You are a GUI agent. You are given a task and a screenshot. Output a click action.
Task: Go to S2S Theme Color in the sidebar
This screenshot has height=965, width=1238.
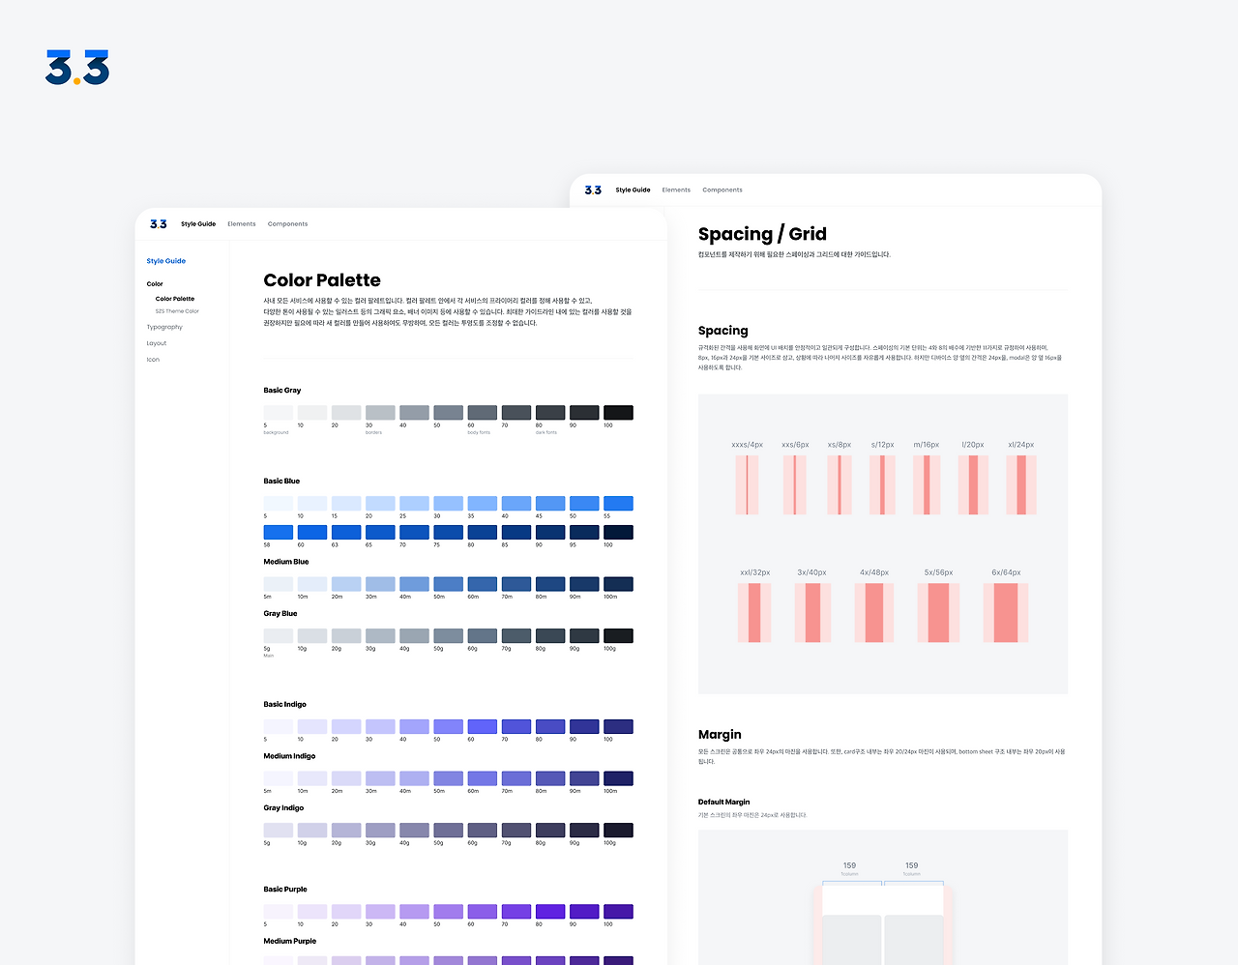(177, 311)
